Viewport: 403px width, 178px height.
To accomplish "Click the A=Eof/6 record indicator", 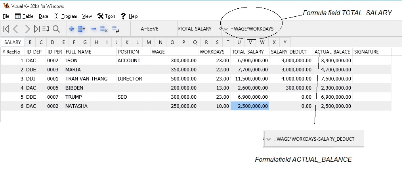I will (149, 29).
